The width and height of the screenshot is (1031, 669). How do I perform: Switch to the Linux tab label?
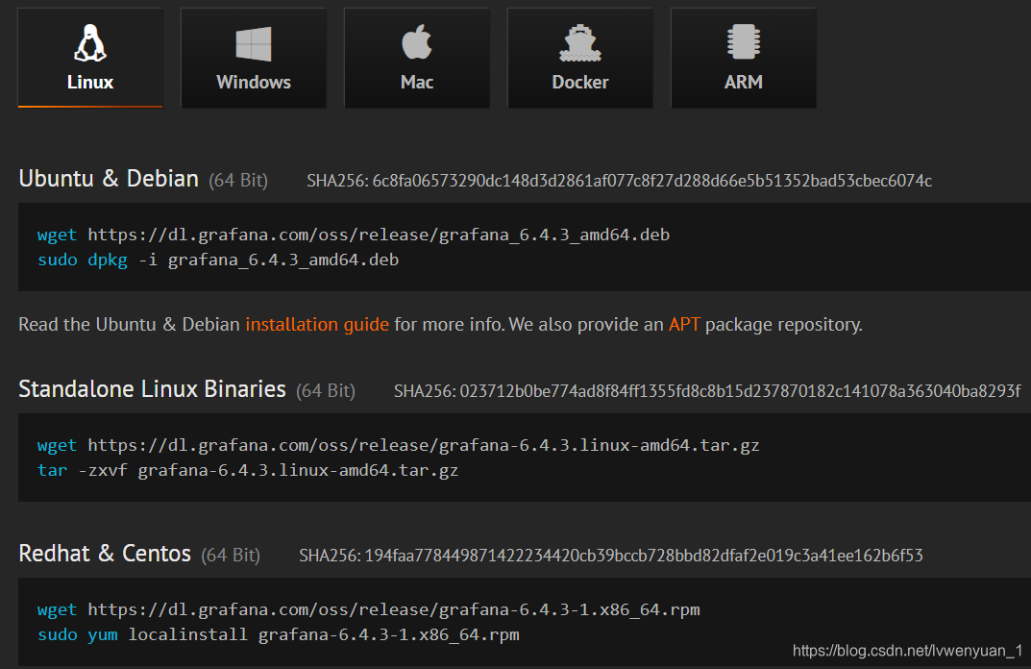(x=90, y=83)
